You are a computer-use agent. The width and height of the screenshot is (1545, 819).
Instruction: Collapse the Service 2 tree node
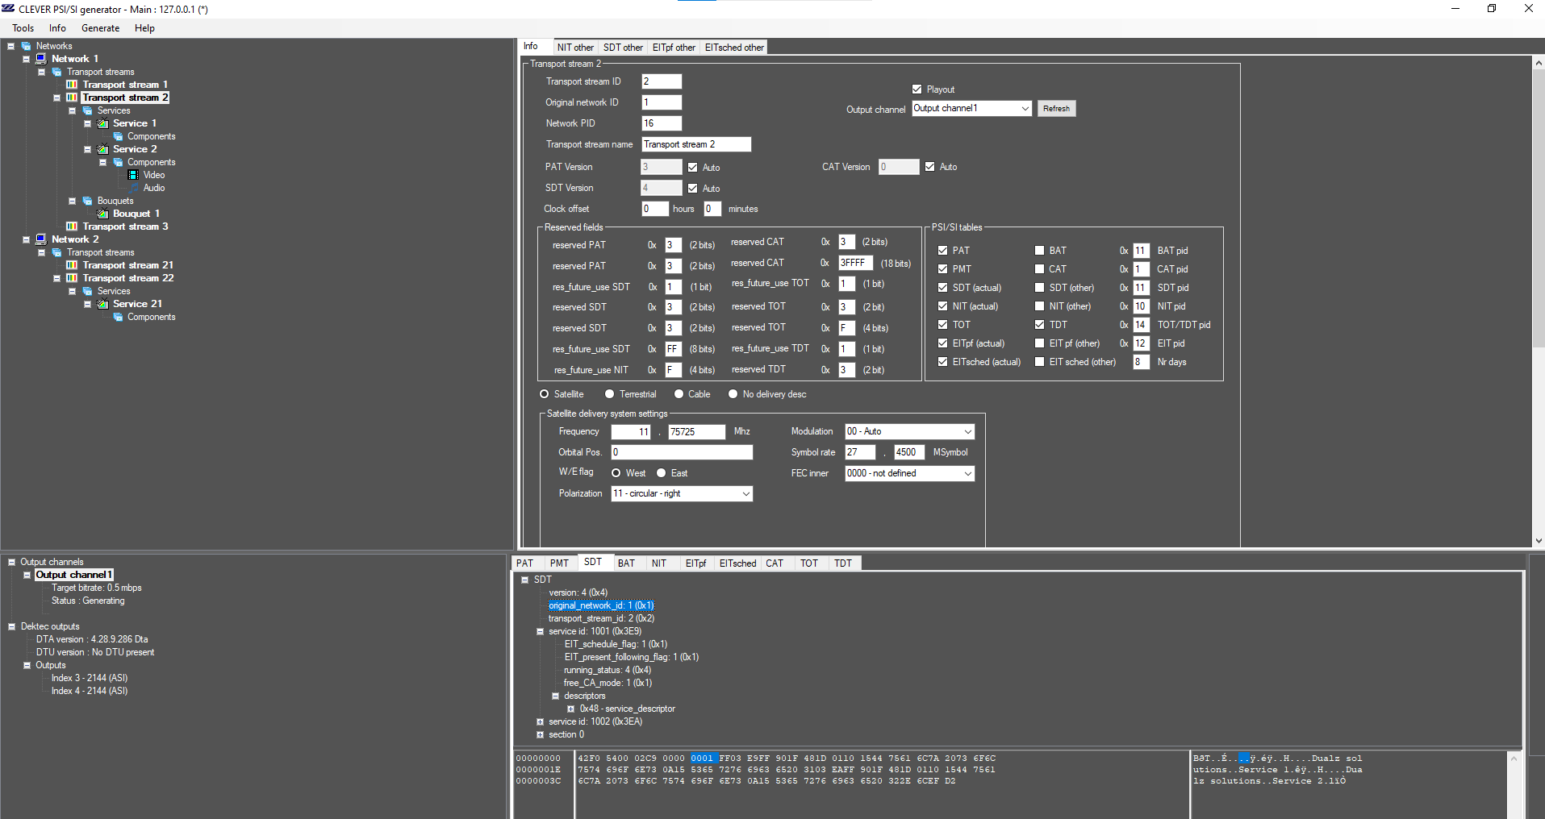[x=87, y=149]
